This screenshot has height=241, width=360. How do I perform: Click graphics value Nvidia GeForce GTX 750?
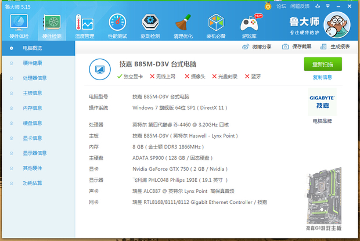[x=180, y=169]
